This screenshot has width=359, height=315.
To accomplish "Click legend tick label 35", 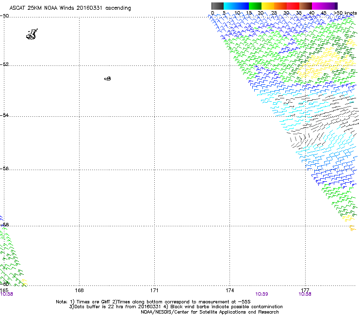I will (x=299, y=13).
